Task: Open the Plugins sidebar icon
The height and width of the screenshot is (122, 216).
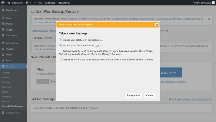Action: 3,49
